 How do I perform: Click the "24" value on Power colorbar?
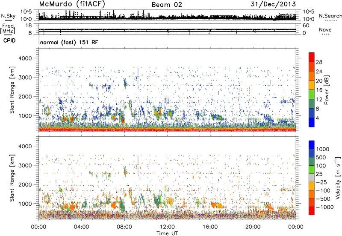(x=319, y=72)
